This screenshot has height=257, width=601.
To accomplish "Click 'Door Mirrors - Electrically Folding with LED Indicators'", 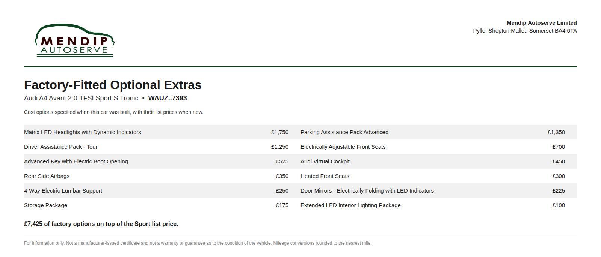I will coord(367,191).
